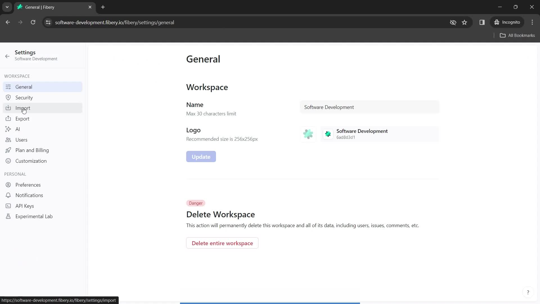This screenshot has width=540, height=304.
Task: Open the tab search dropdown arrow
Action: 7,7
